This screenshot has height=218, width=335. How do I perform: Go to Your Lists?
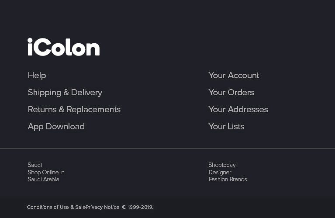click(x=226, y=127)
